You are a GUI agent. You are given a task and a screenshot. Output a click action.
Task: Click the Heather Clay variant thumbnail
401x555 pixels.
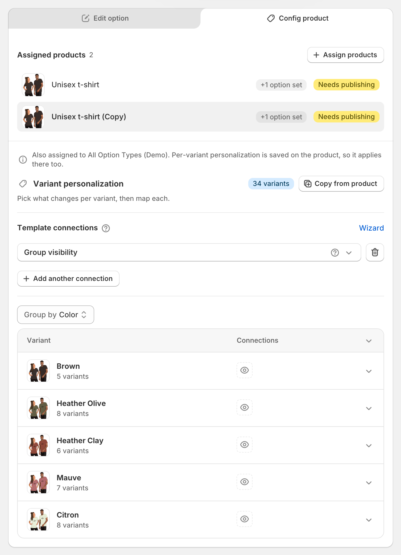(x=38, y=445)
